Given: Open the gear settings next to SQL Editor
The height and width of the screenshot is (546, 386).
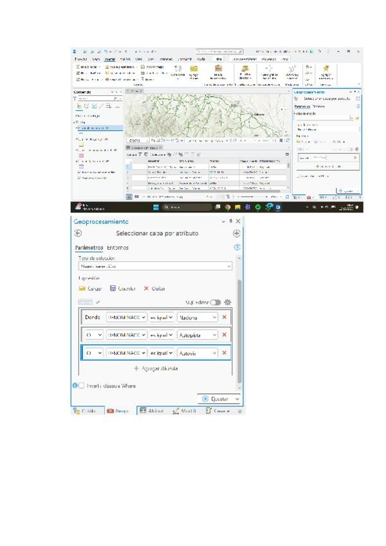Looking at the screenshot, I should [228, 302].
